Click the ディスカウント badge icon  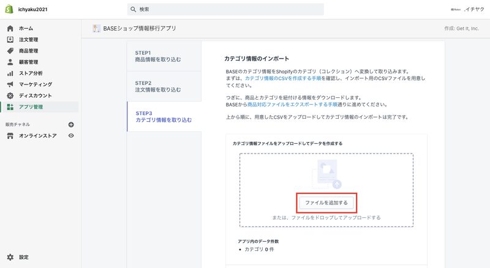coord(10,95)
